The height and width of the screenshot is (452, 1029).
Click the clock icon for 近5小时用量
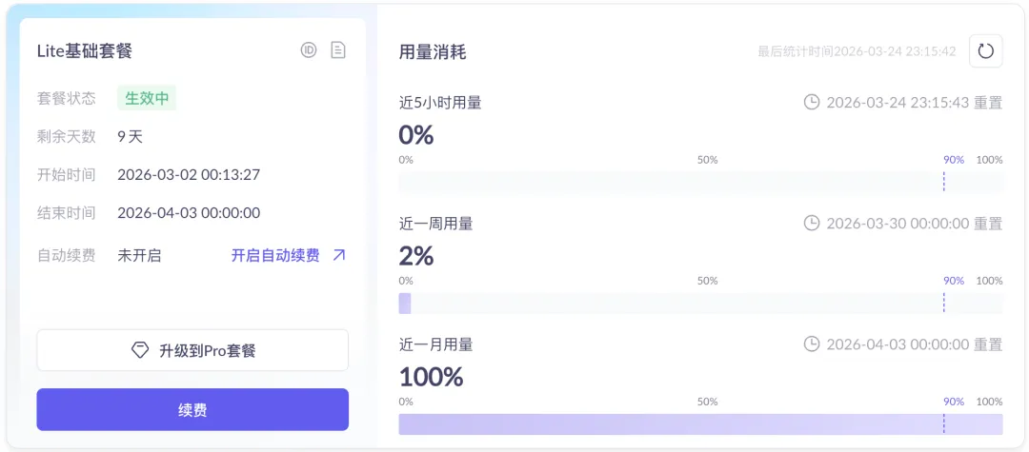(x=812, y=102)
